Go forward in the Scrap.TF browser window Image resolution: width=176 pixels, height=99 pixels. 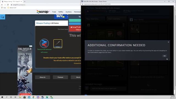click(x=5, y=5)
